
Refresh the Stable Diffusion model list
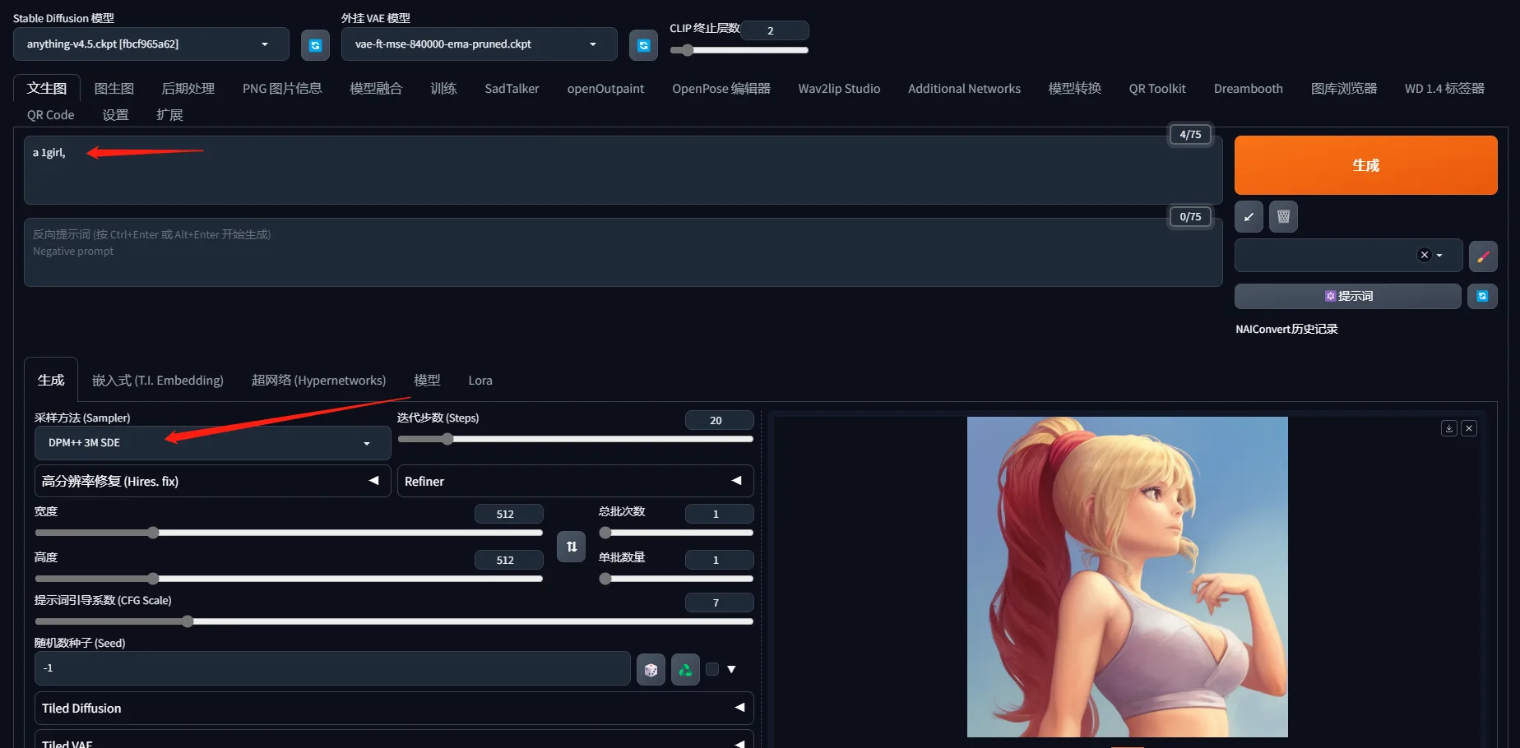(x=315, y=45)
